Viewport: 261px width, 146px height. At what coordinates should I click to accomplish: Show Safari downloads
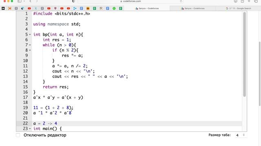click(x=236, y=1)
